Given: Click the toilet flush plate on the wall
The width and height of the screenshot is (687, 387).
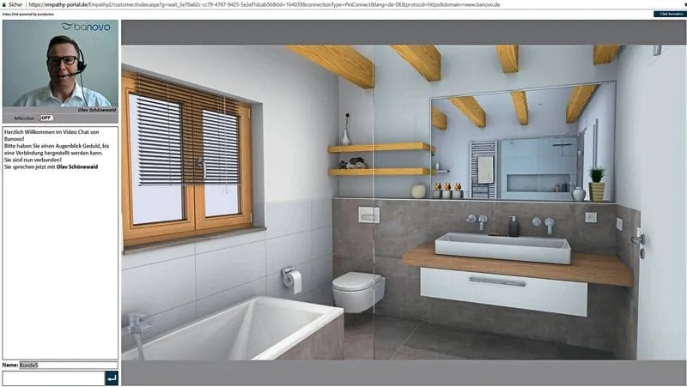Looking at the screenshot, I should (x=368, y=215).
